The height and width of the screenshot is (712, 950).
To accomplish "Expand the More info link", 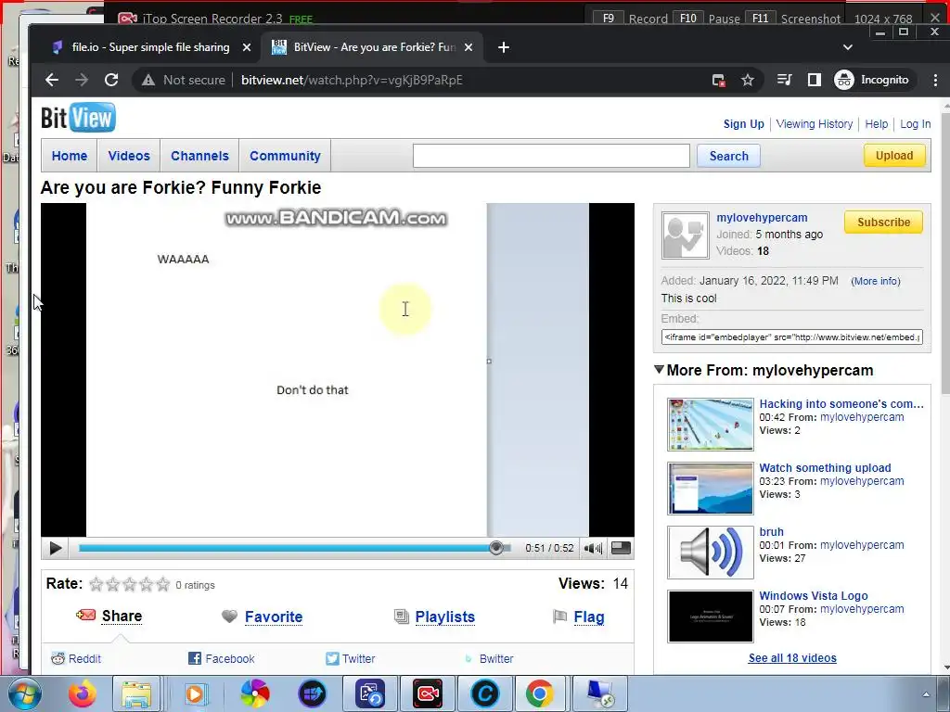I will [876, 281].
